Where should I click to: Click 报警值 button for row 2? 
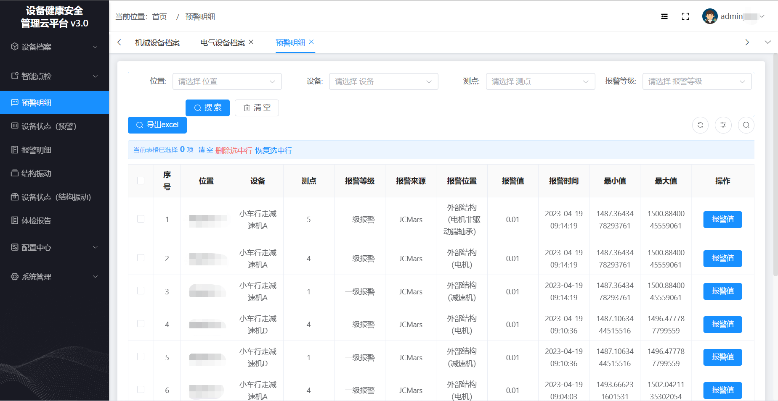pyautogui.click(x=722, y=258)
